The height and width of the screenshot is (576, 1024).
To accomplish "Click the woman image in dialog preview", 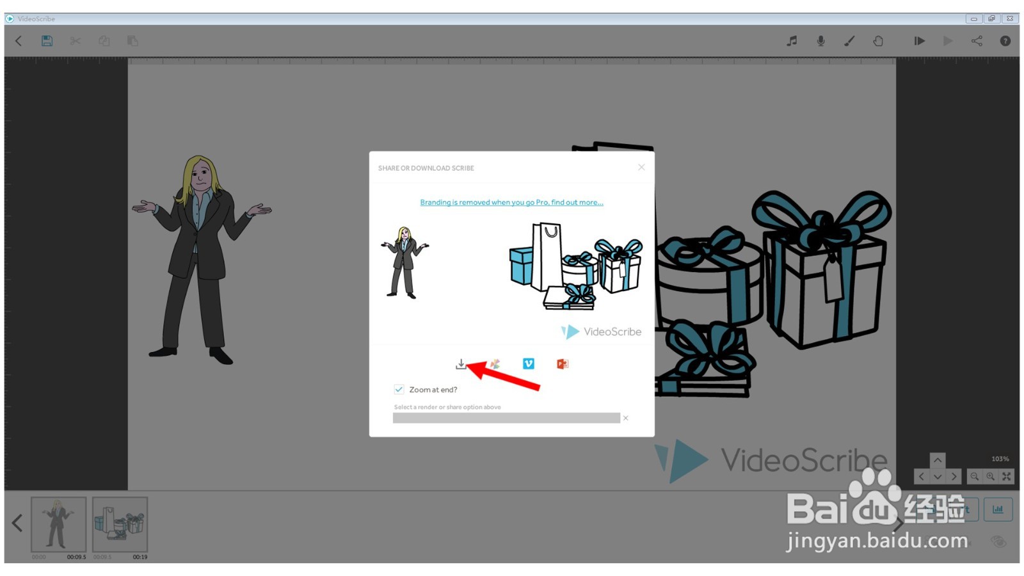I will [x=404, y=262].
